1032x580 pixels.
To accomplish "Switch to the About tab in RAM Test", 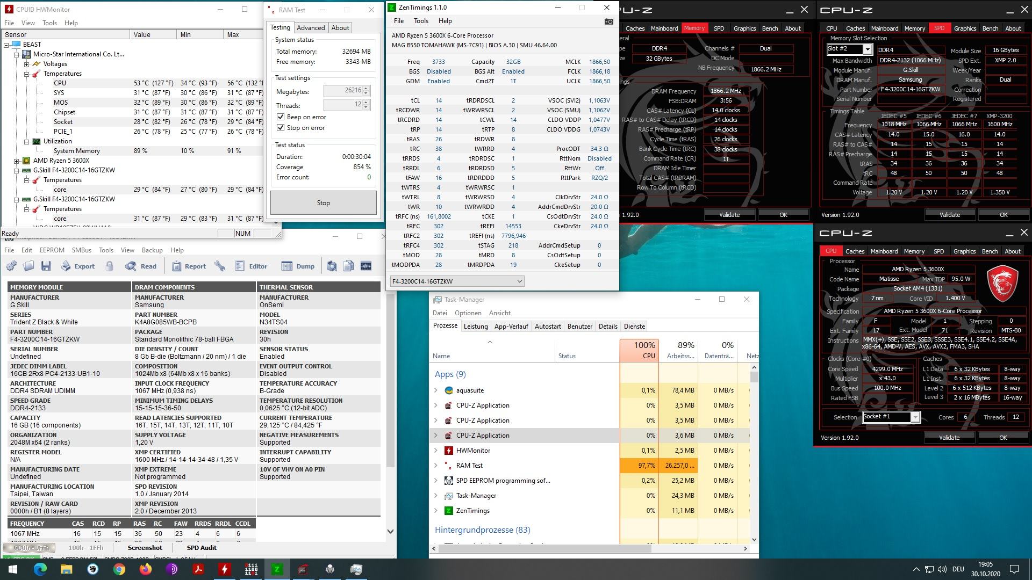I will pyautogui.click(x=340, y=28).
